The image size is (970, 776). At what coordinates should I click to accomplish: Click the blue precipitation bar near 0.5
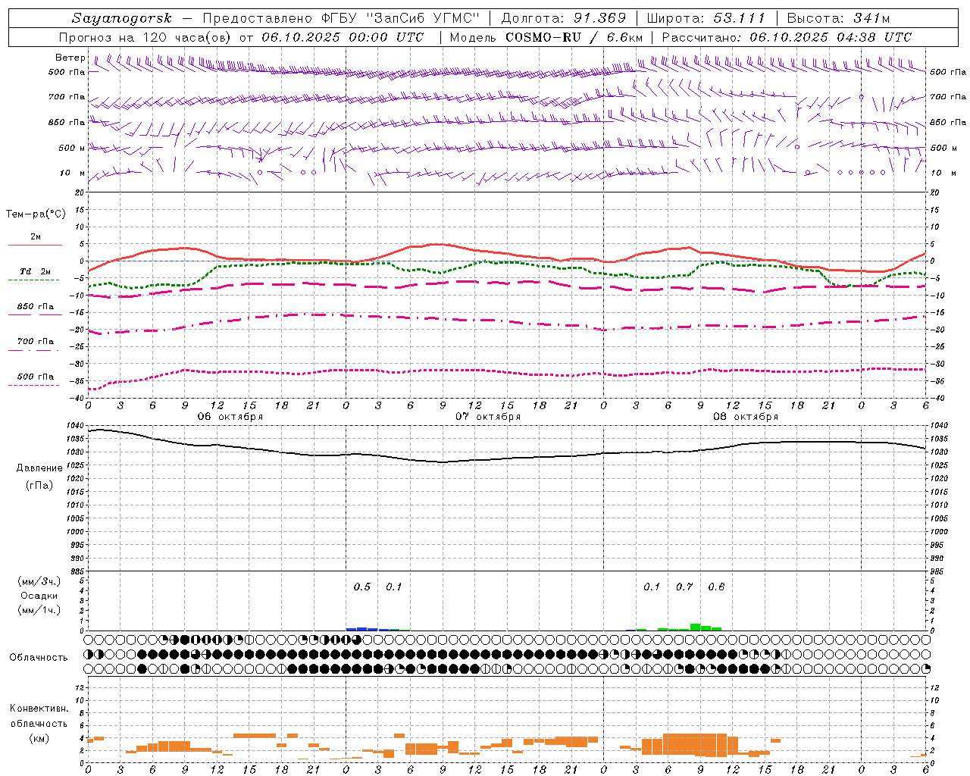click(x=362, y=629)
